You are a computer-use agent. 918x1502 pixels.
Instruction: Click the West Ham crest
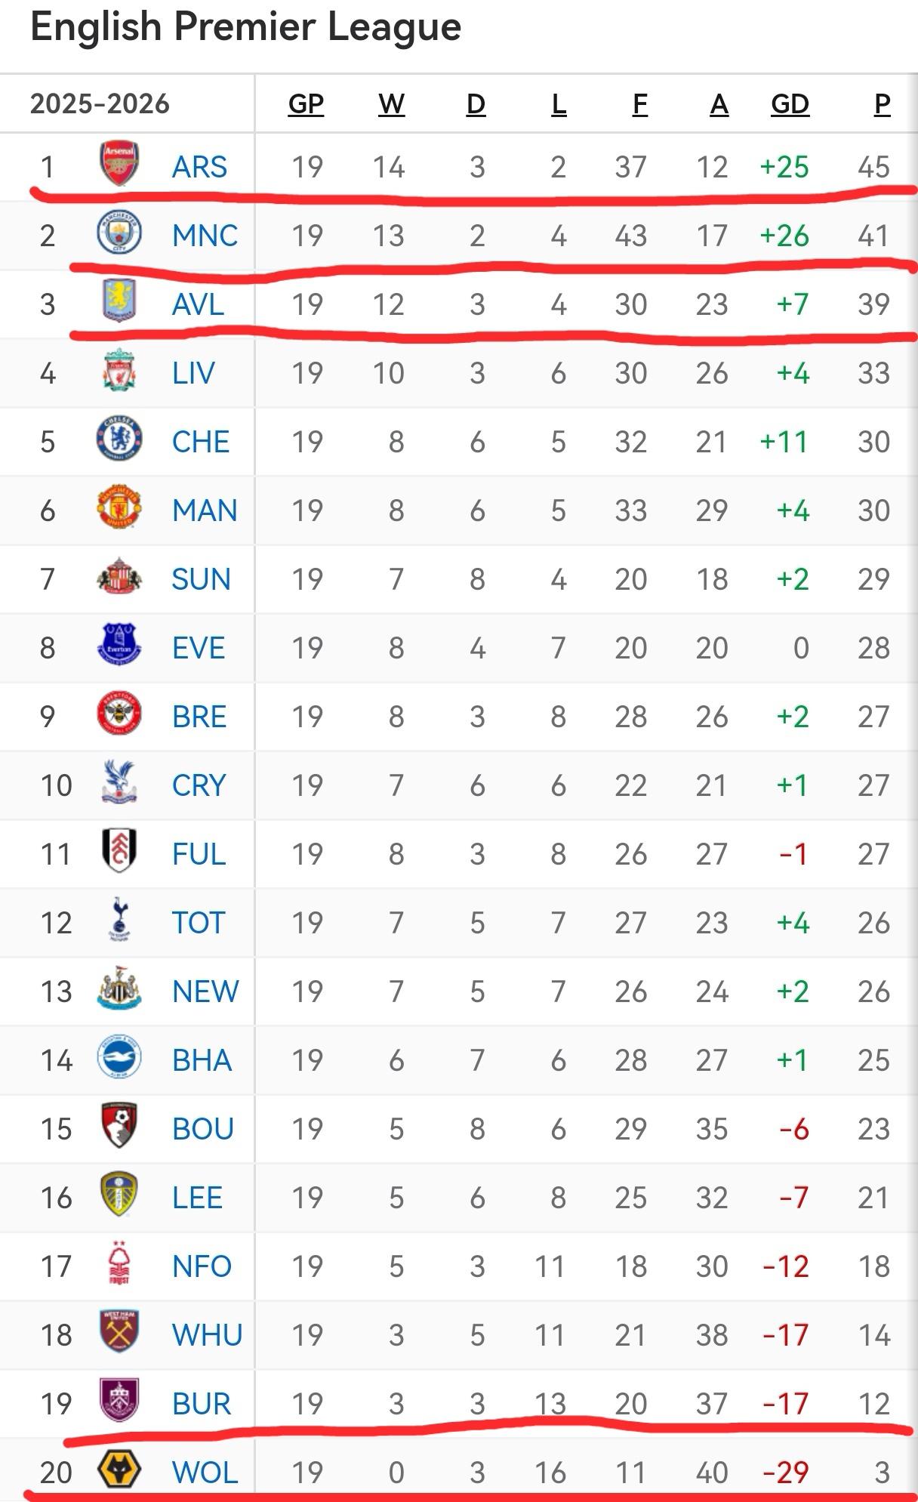[119, 1332]
